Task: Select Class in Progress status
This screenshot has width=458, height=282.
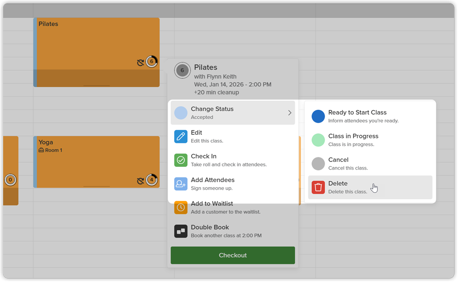Action: pos(370,140)
